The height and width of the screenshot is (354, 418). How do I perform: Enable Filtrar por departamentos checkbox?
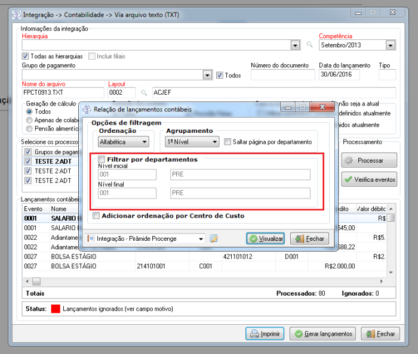click(x=102, y=160)
